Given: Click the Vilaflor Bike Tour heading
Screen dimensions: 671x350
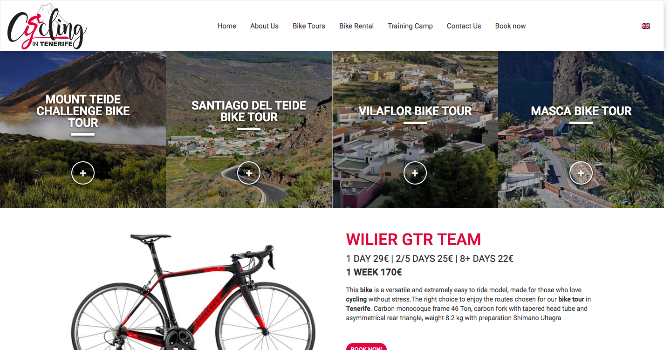Looking at the screenshot, I should point(415,111).
